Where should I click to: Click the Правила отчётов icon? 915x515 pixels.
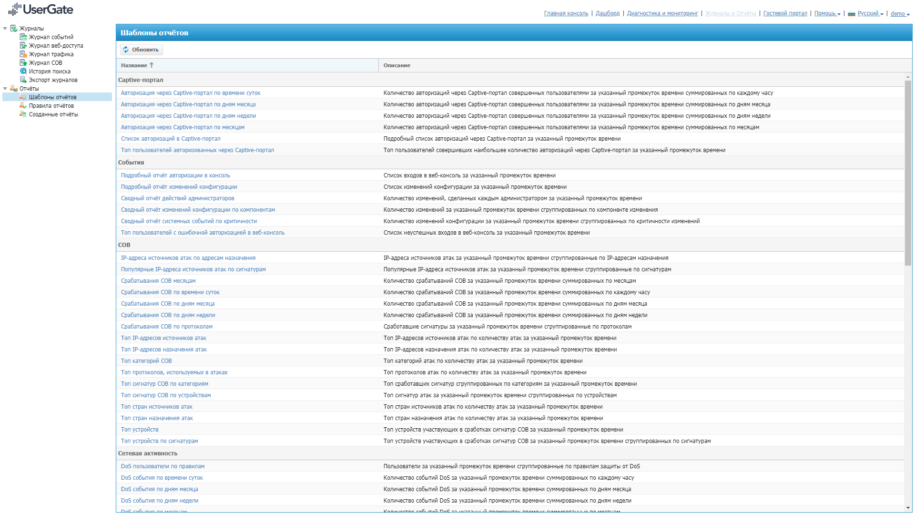tap(23, 106)
